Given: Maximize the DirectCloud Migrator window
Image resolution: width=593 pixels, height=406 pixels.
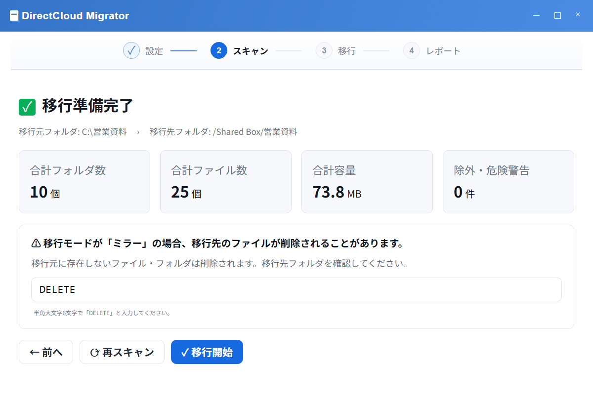Looking at the screenshot, I should [x=557, y=15].
